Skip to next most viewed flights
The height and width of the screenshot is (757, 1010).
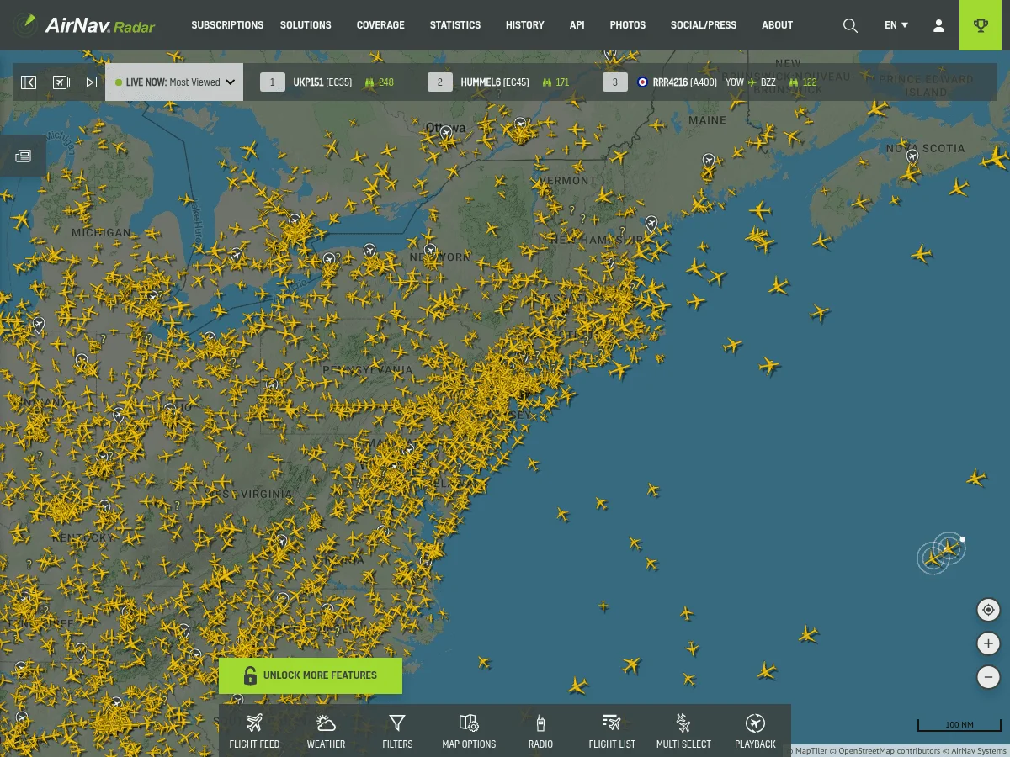tap(91, 82)
